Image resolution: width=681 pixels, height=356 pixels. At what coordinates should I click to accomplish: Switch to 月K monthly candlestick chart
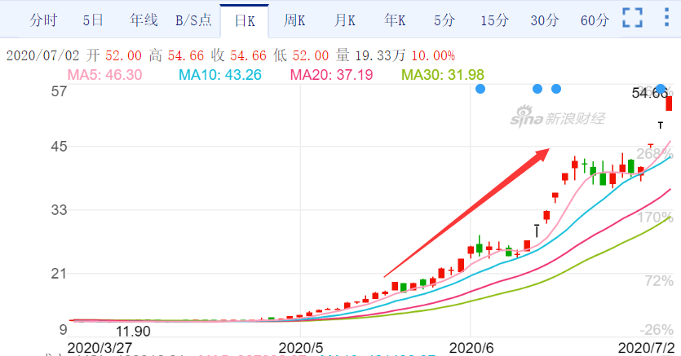point(344,20)
